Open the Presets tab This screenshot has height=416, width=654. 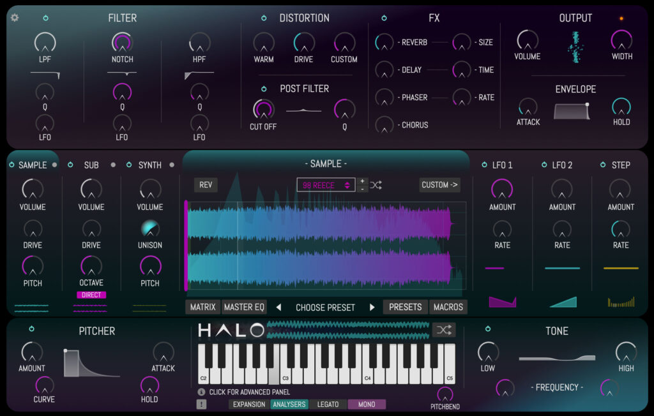coord(406,307)
